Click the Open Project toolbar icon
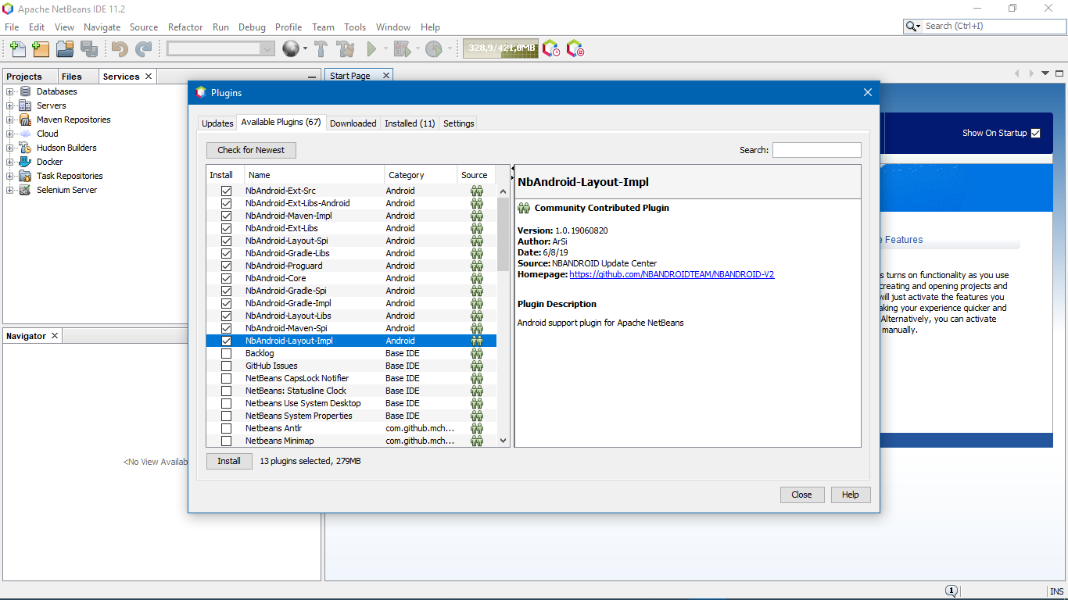Image resolution: width=1068 pixels, height=600 pixels. [65, 49]
